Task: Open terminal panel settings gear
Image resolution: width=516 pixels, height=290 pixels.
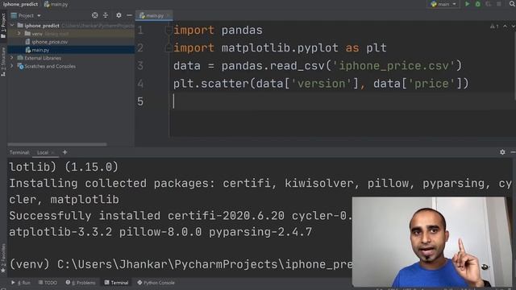Action: pos(502,152)
